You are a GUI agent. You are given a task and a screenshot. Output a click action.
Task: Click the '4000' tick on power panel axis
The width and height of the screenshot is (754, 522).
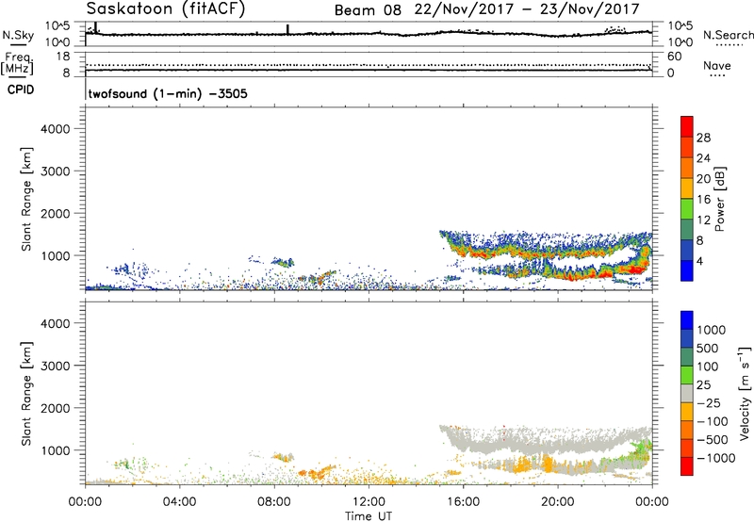click(55, 129)
